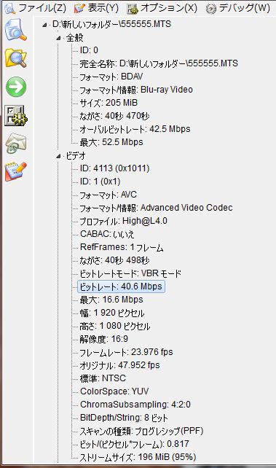The image size is (276, 468).
Task: Select the 幅: 1 920 ピクセル row
Action: click(x=112, y=313)
